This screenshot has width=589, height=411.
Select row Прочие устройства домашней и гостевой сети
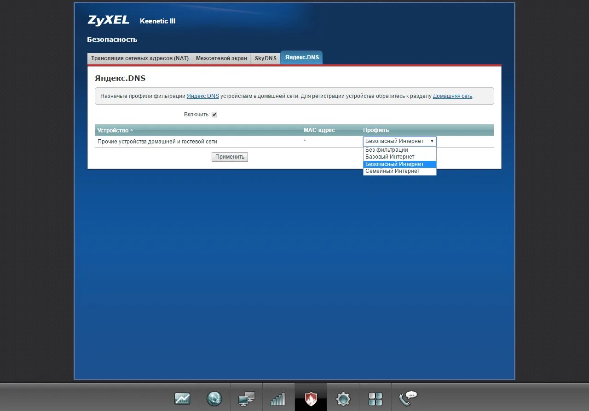[x=294, y=142]
